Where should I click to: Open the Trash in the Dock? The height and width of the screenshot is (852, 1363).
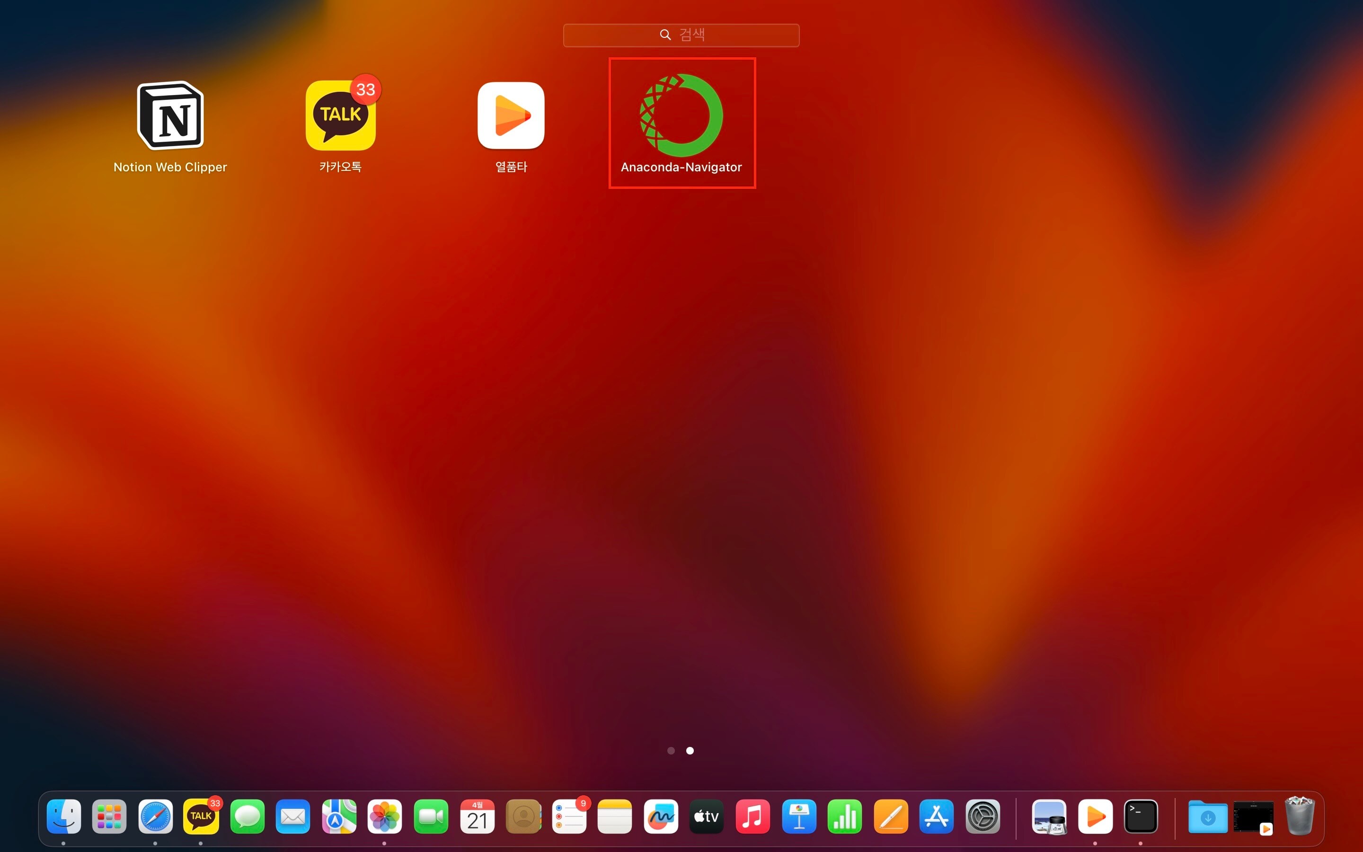point(1300,816)
